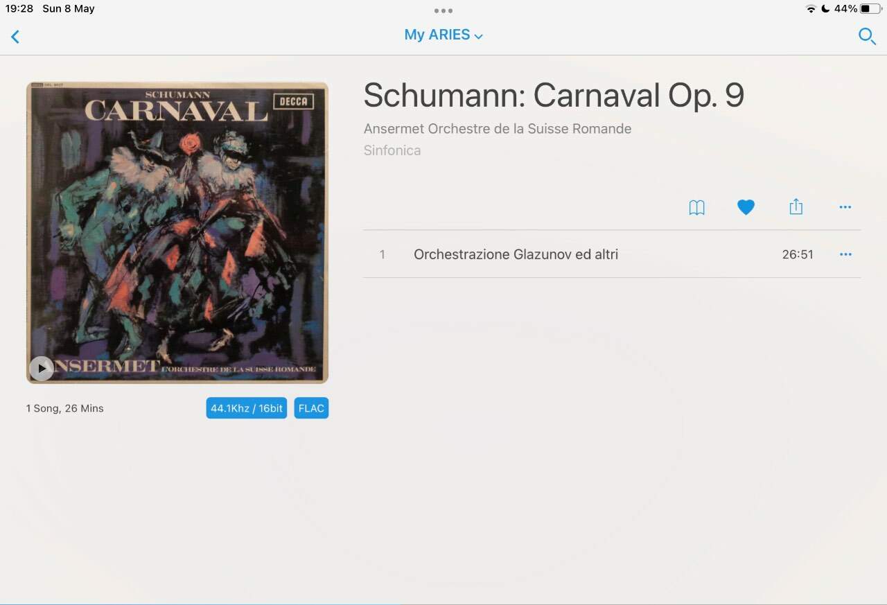Tap the Do Not Disturb moon icon

pos(825,9)
